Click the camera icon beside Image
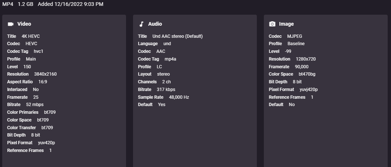This screenshot has width=391, height=167. pyautogui.click(x=272, y=24)
